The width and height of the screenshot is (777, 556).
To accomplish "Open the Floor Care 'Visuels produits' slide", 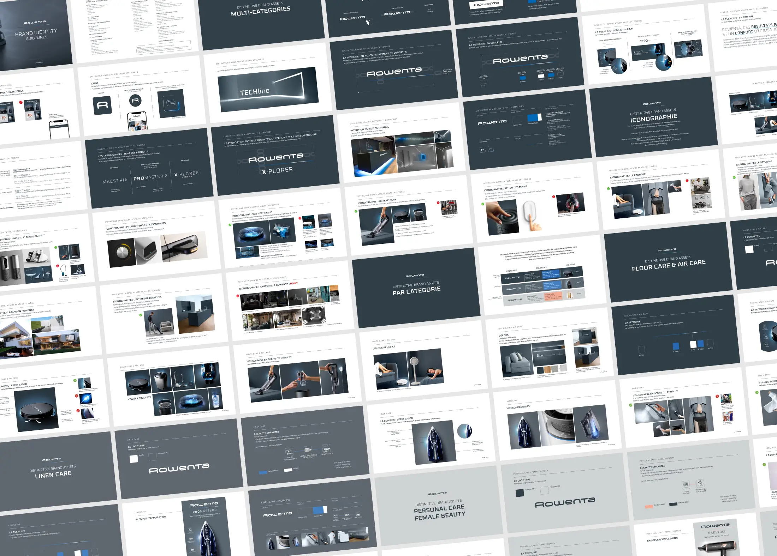I will [x=171, y=386].
